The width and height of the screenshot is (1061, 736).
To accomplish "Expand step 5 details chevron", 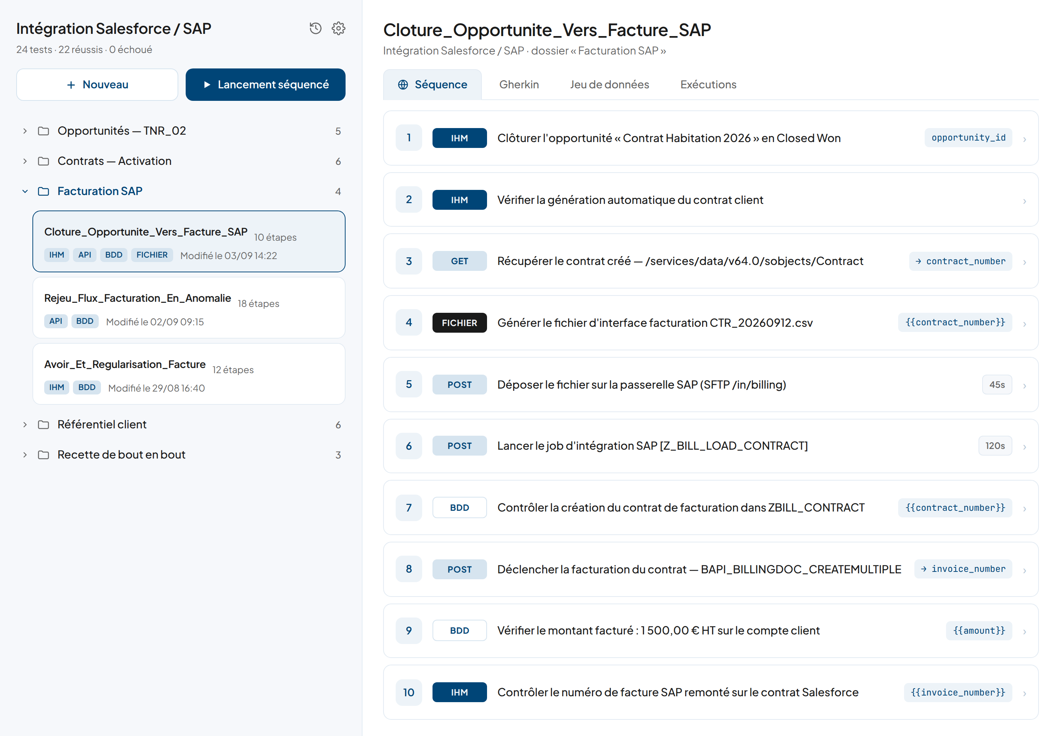I will pyautogui.click(x=1025, y=386).
